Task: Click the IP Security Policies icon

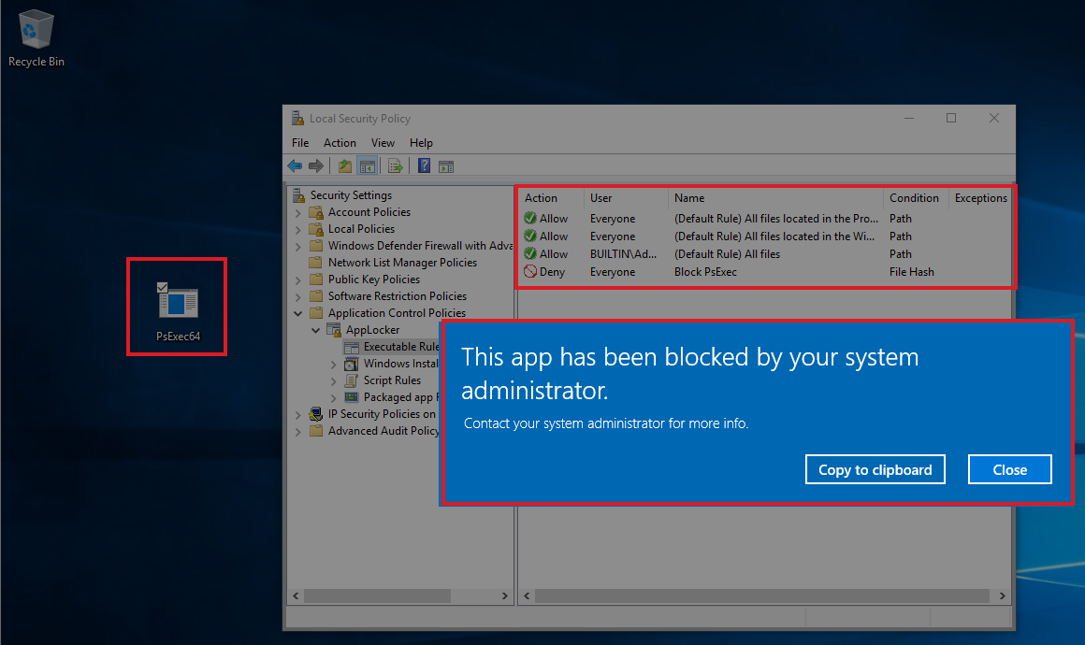Action: click(316, 414)
